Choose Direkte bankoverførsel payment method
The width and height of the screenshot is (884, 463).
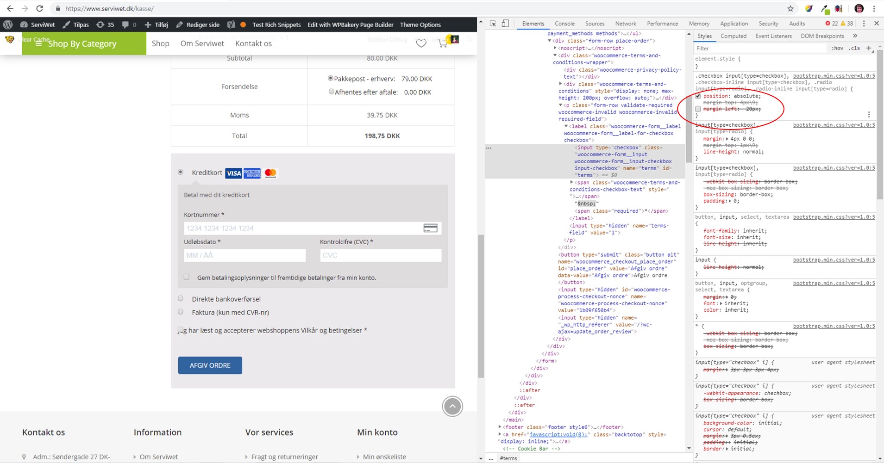pyautogui.click(x=181, y=298)
